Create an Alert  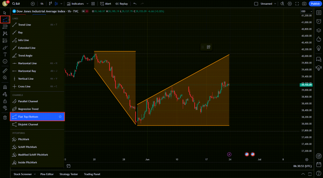105,4
